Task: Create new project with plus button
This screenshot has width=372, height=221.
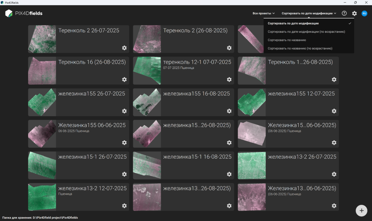Action: 361,211
